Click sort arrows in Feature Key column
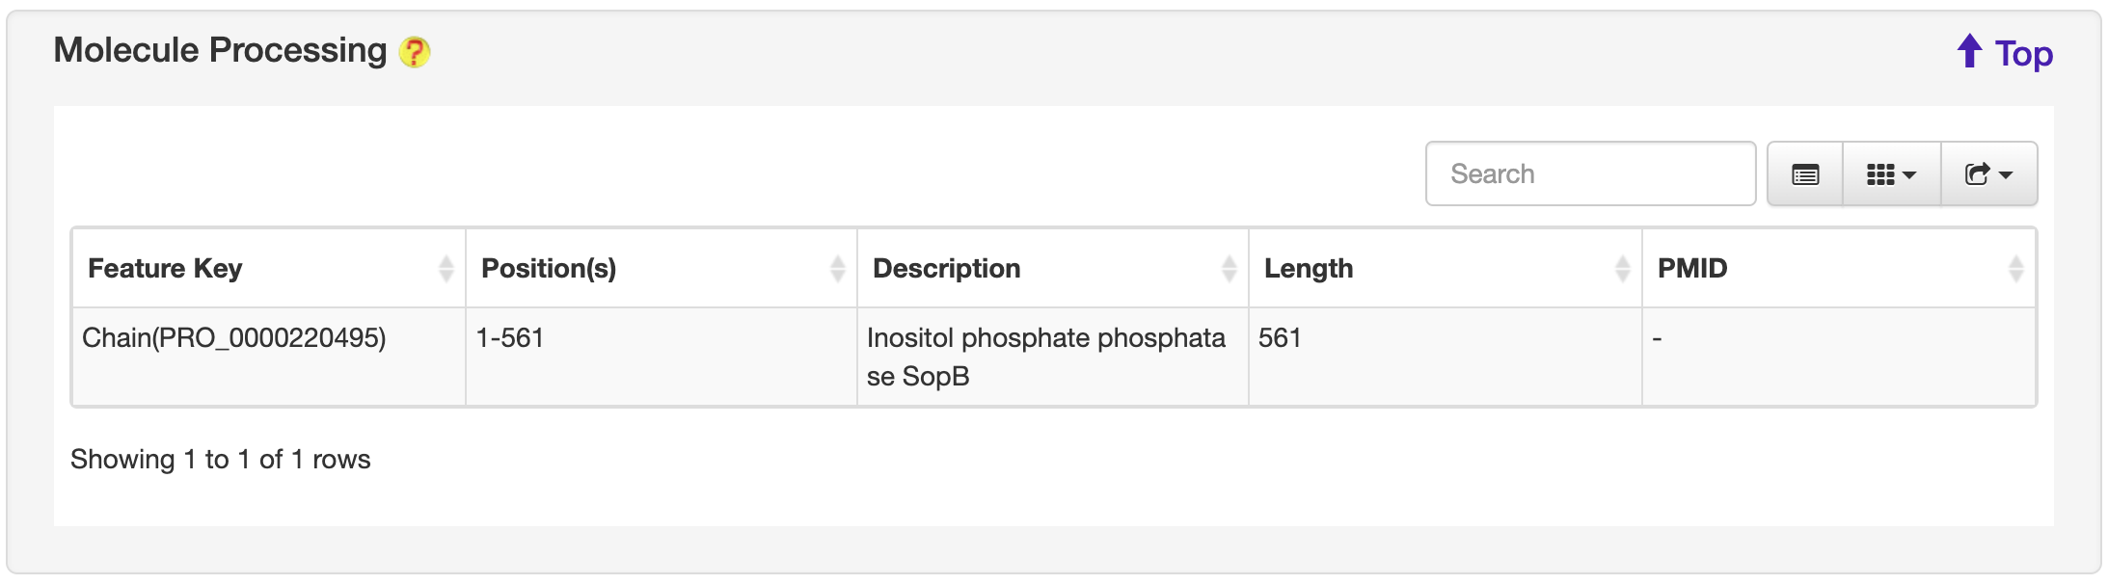Screen dimensions: 2108x584 446,269
